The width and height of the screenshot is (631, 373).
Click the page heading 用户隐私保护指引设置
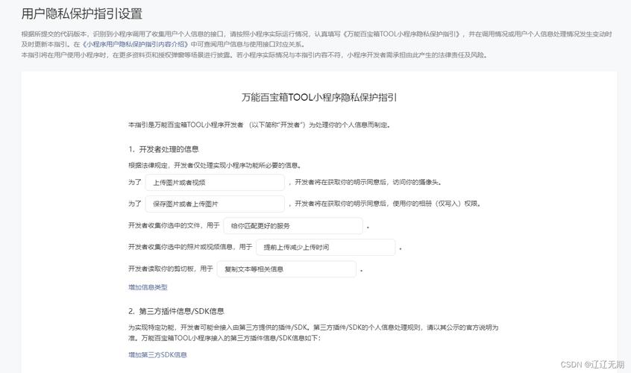click(x=82, y=13)
